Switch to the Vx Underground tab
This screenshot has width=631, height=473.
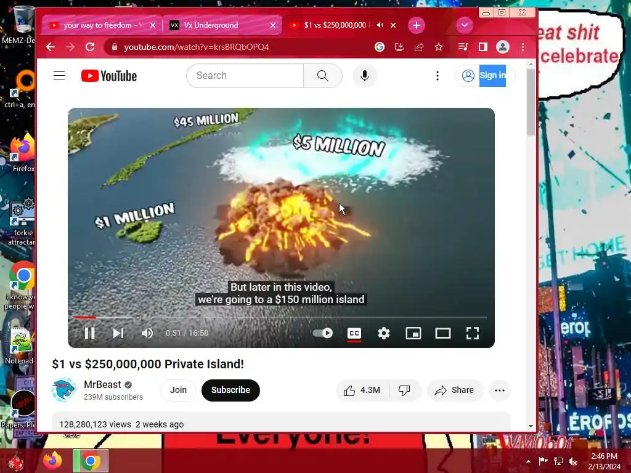[222, 25]
